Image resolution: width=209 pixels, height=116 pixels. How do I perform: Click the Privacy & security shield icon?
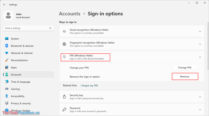(7, 103)
